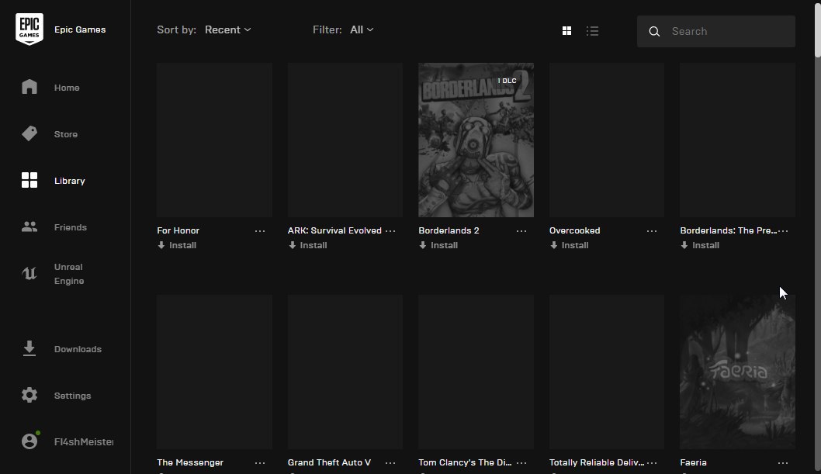Screen dimensions: 821x474
Task: Install Borderlands 2
Action: click(x=438, y=245)
